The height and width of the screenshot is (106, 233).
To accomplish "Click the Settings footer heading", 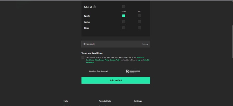I will 138,101.
